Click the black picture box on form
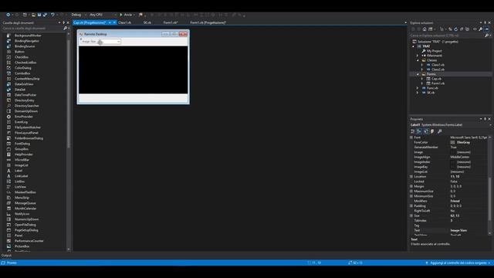The height and width of the screenshot is (278, 494). tap(133, 69)
